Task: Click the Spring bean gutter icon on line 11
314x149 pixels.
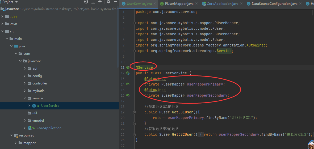Action: 128,68
